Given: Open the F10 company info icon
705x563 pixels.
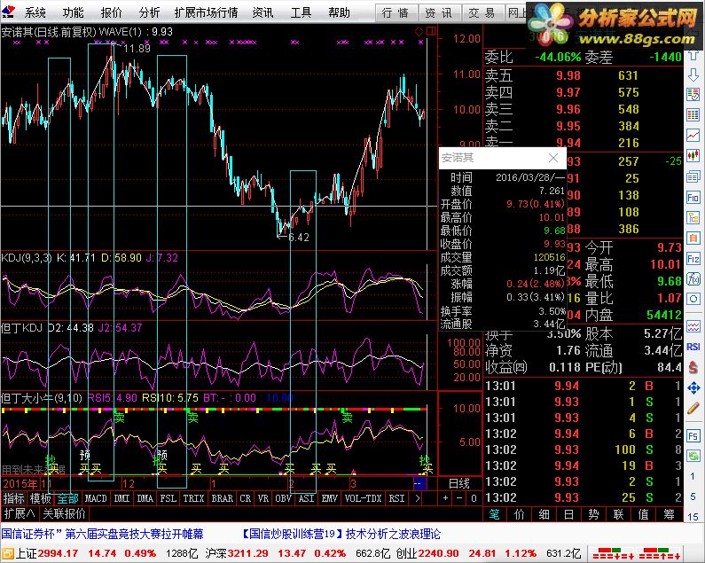Looking at the screenshot, I should (x=693, y=198).
